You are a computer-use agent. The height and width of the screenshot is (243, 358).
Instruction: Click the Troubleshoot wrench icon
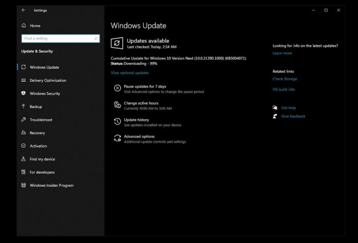(x=24, y=119)
